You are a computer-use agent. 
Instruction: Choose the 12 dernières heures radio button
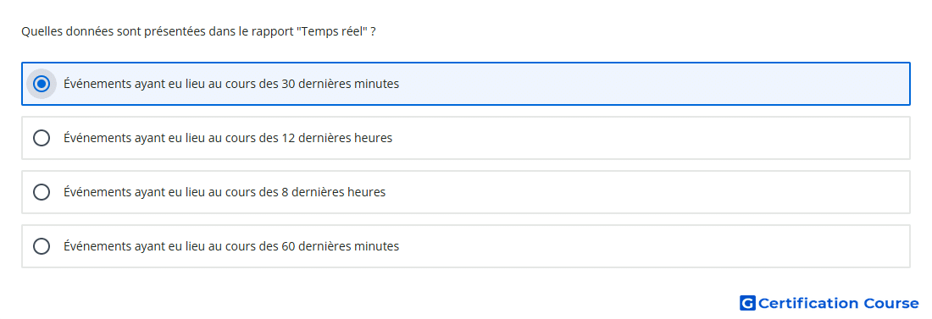[x=42, y=138]
